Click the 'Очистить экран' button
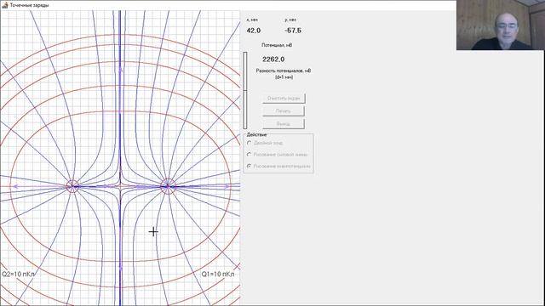This screenshot has width=545, height=306. (x=284, y=99)
